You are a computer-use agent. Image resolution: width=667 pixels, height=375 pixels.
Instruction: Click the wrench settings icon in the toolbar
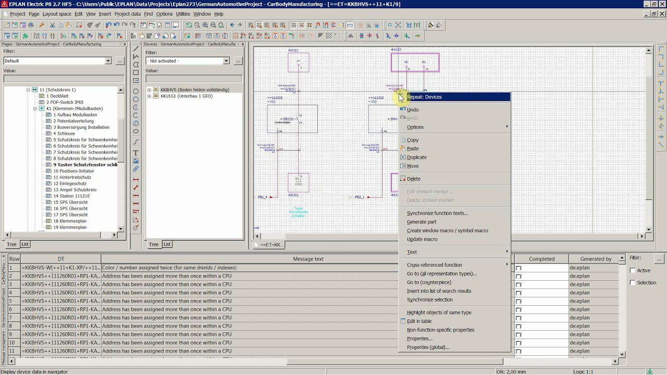pyautogui.click(x=42, y=24)
